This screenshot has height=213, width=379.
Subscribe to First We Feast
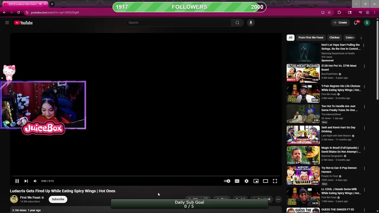tap(58, 199)
